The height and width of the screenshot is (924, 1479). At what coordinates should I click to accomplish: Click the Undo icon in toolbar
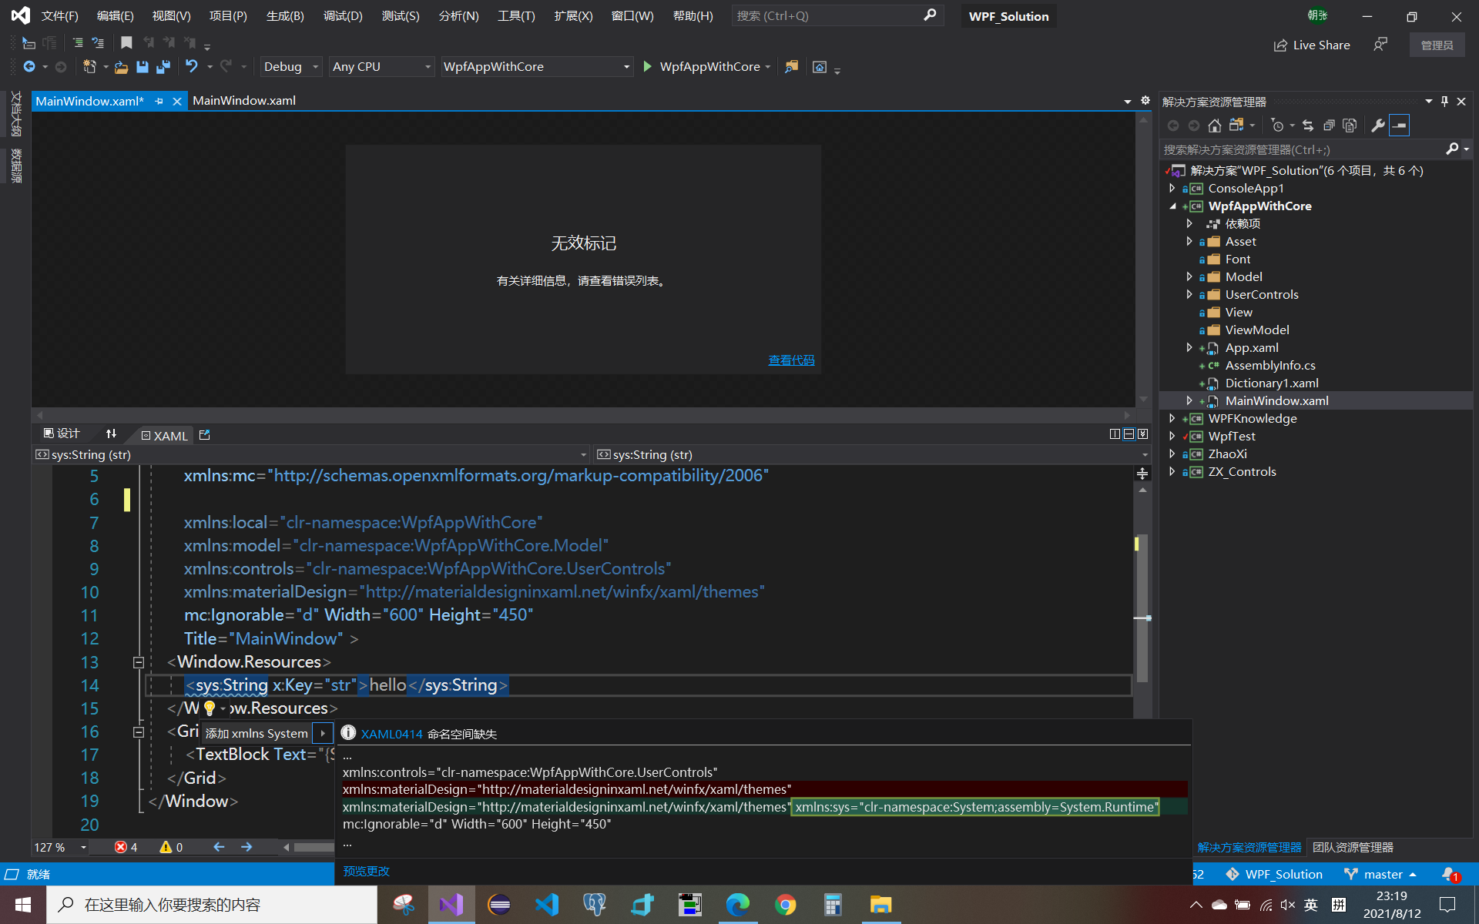pos(192,67)
